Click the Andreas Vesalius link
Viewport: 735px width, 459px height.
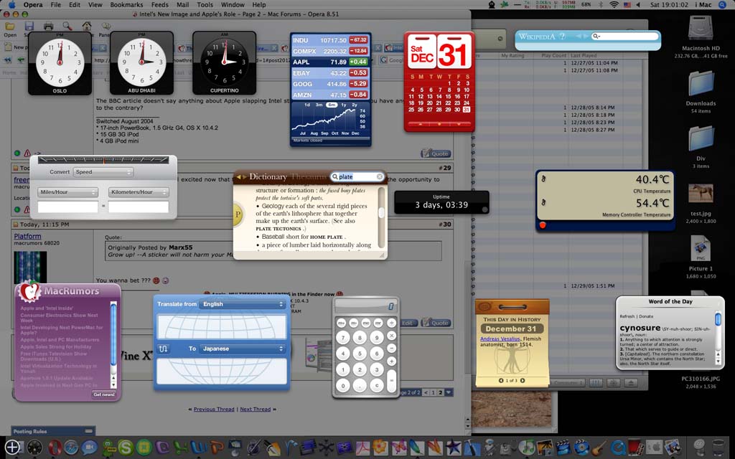coord(500,339)
